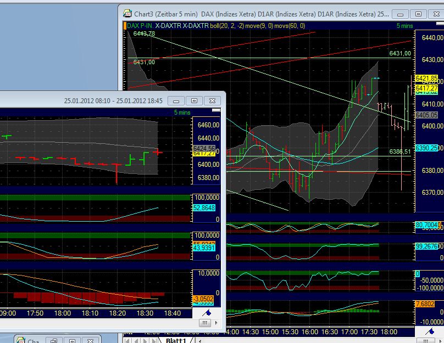Click the next-sheet navigation arrow

click(145, 340)
